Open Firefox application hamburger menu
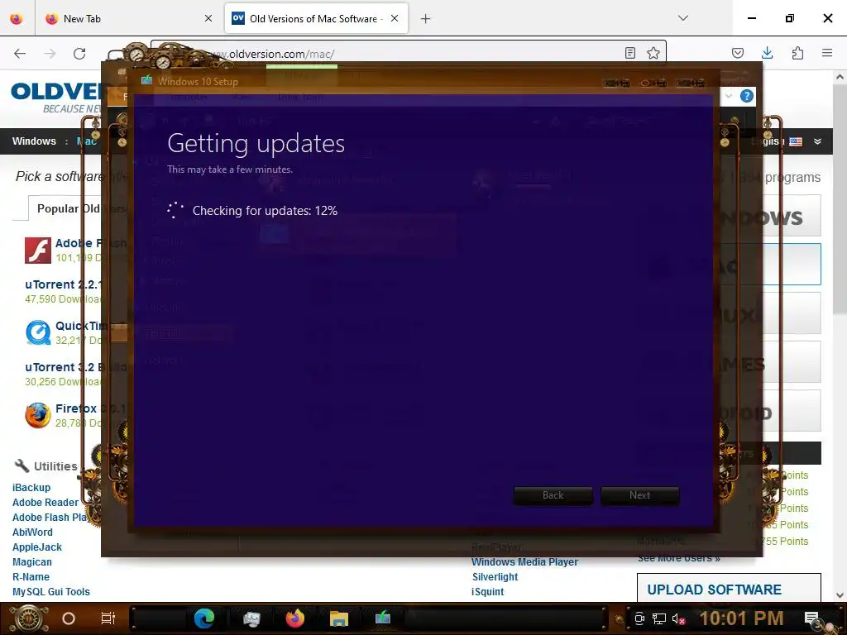847x635 pixels. pyautogui.click(x=827, y=53)
